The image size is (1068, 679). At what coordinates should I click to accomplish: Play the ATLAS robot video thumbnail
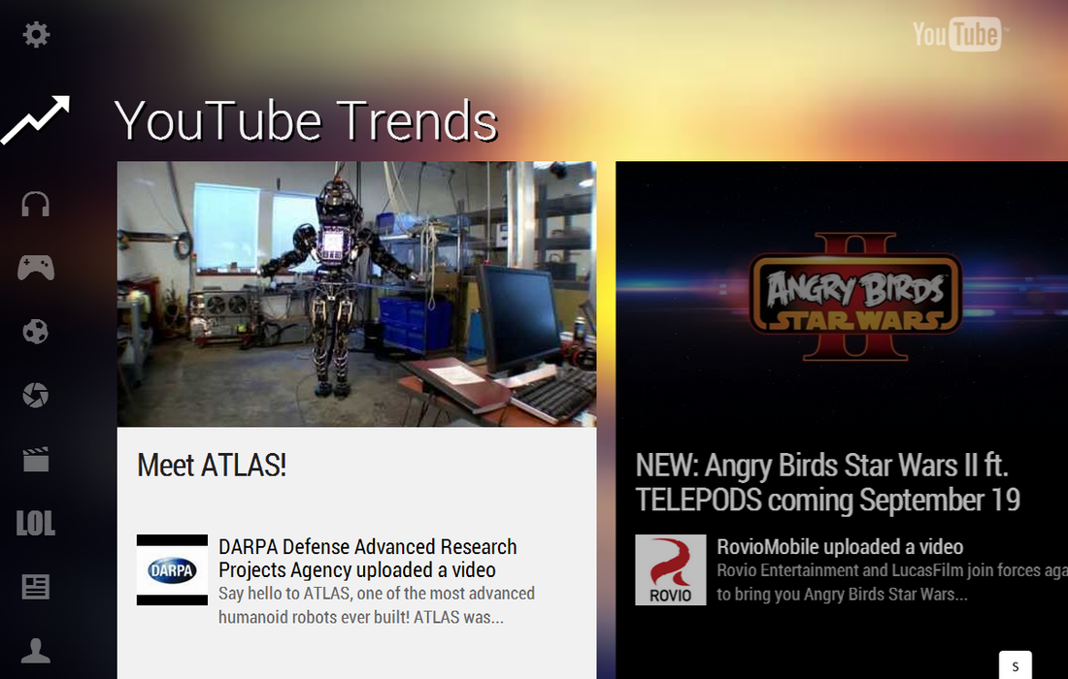tap(357, 294)
